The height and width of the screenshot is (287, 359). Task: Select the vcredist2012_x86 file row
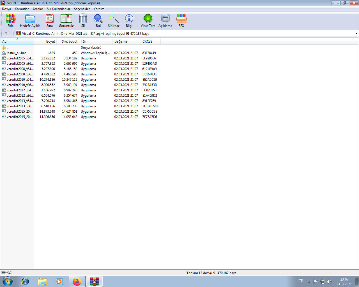click(80, 96)
